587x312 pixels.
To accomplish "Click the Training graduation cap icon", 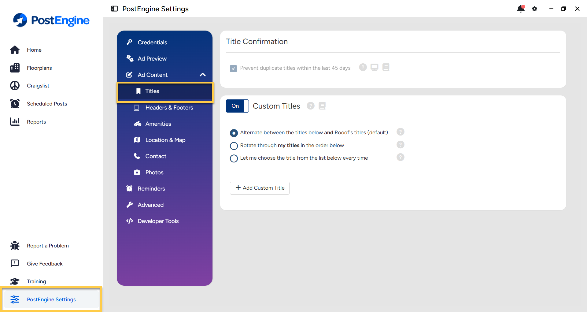I will [x=15, y=281].
